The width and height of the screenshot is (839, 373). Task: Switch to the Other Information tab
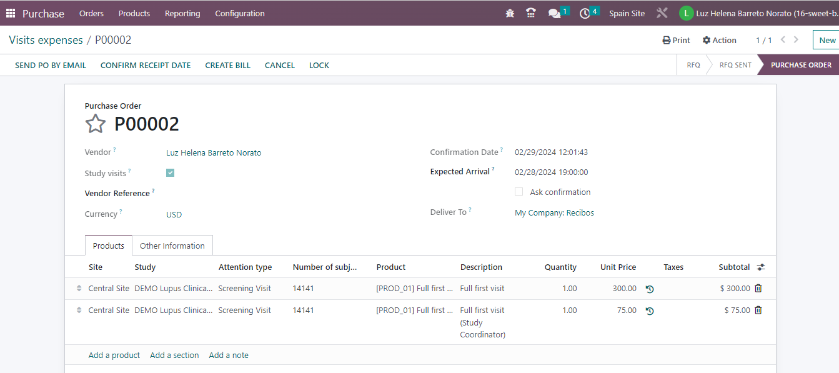click(172, 246)
